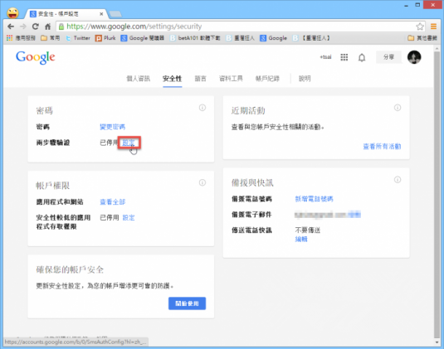Viewport: 444px width, 349px height.
Task: Open the betA101 bookmark
Action: pos(195,38)
